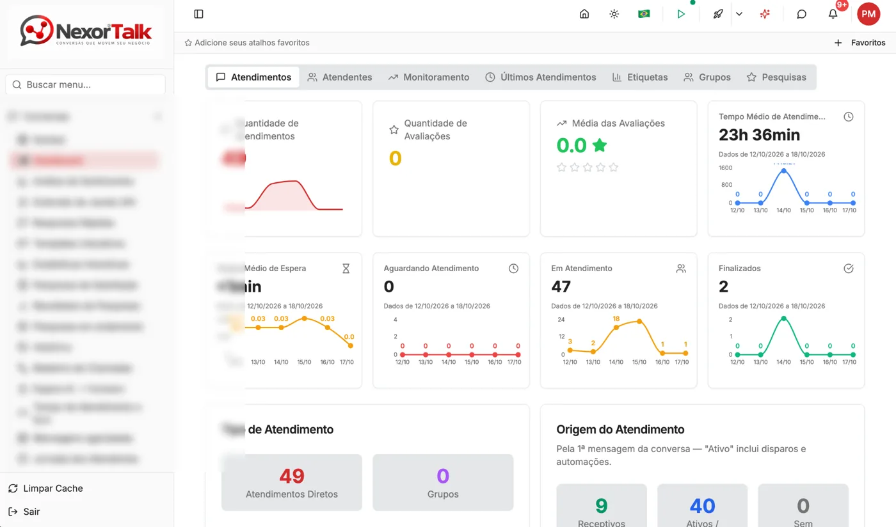The height and width of the screenshot is (527, 896).
Task: Click the '0' Aguardando Atendimento value
Action: pyautogui.click(x=389, y=287)
